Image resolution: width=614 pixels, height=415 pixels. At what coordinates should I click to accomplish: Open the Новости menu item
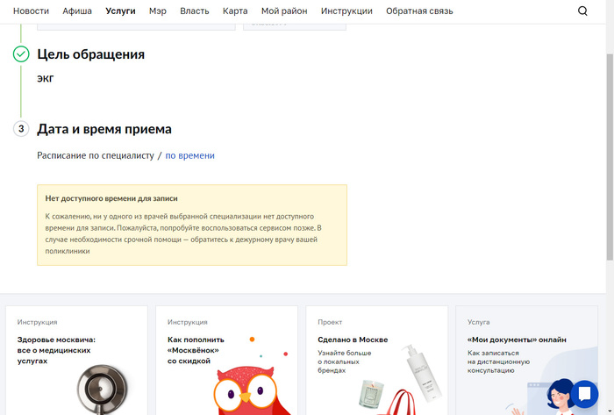pyautogui.click(x=31, y=11)
